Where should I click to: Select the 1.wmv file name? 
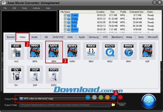click(x=75, y=15)
